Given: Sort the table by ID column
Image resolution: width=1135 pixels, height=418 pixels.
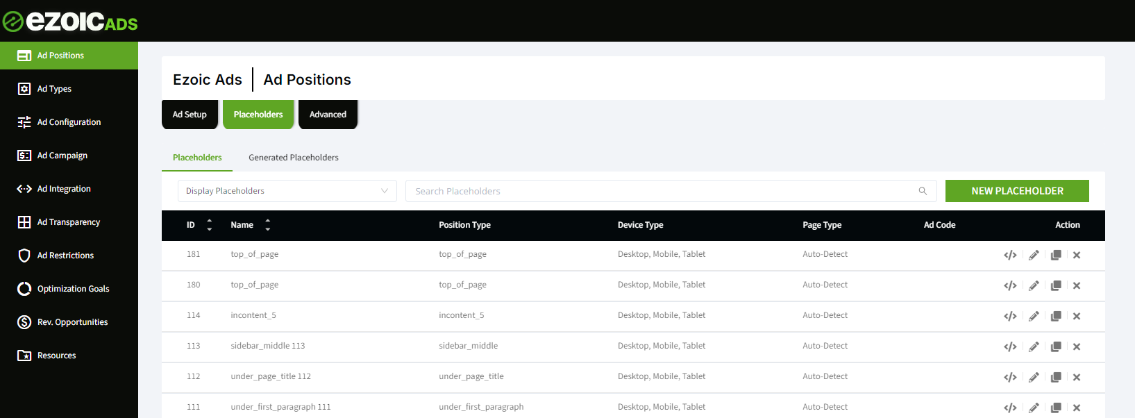Looking at the screenshot, I should click(x=209, y=225).
